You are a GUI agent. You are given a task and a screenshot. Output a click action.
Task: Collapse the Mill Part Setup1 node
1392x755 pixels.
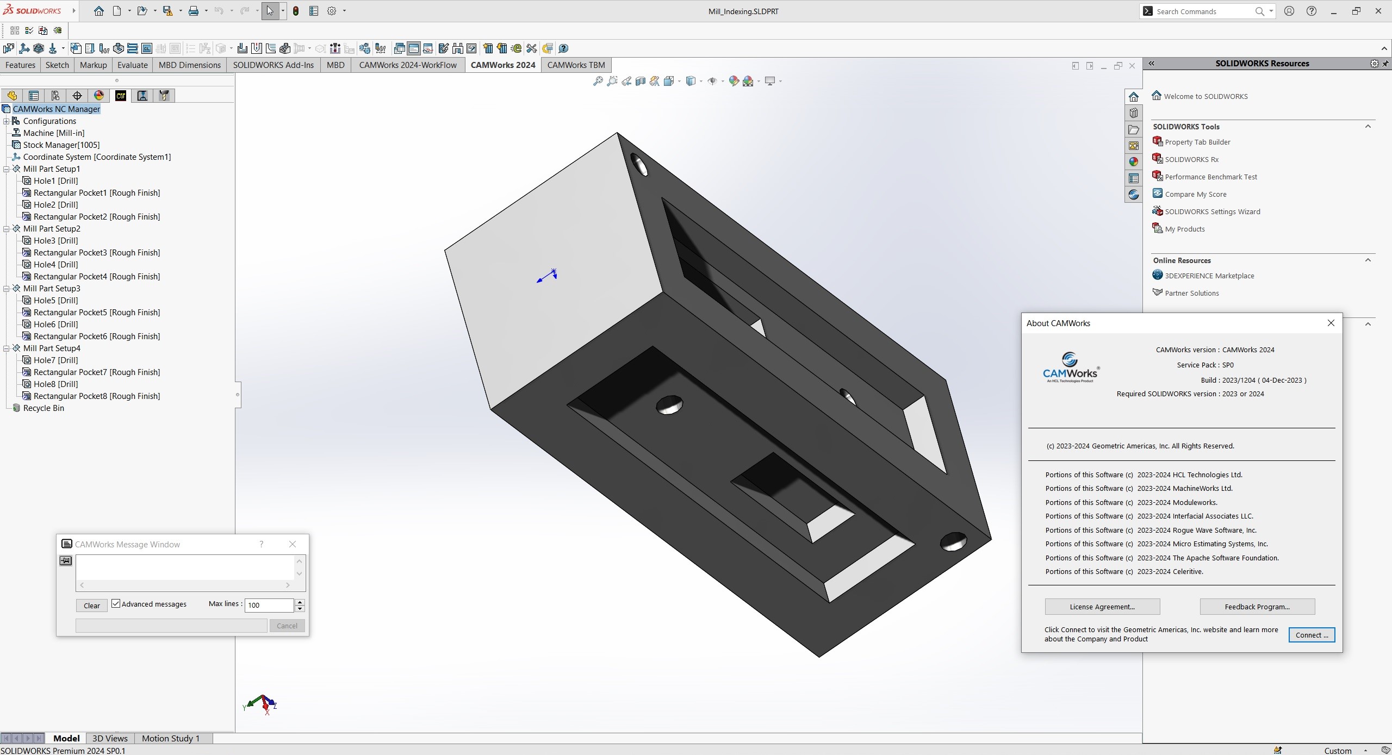click(6, 169)
